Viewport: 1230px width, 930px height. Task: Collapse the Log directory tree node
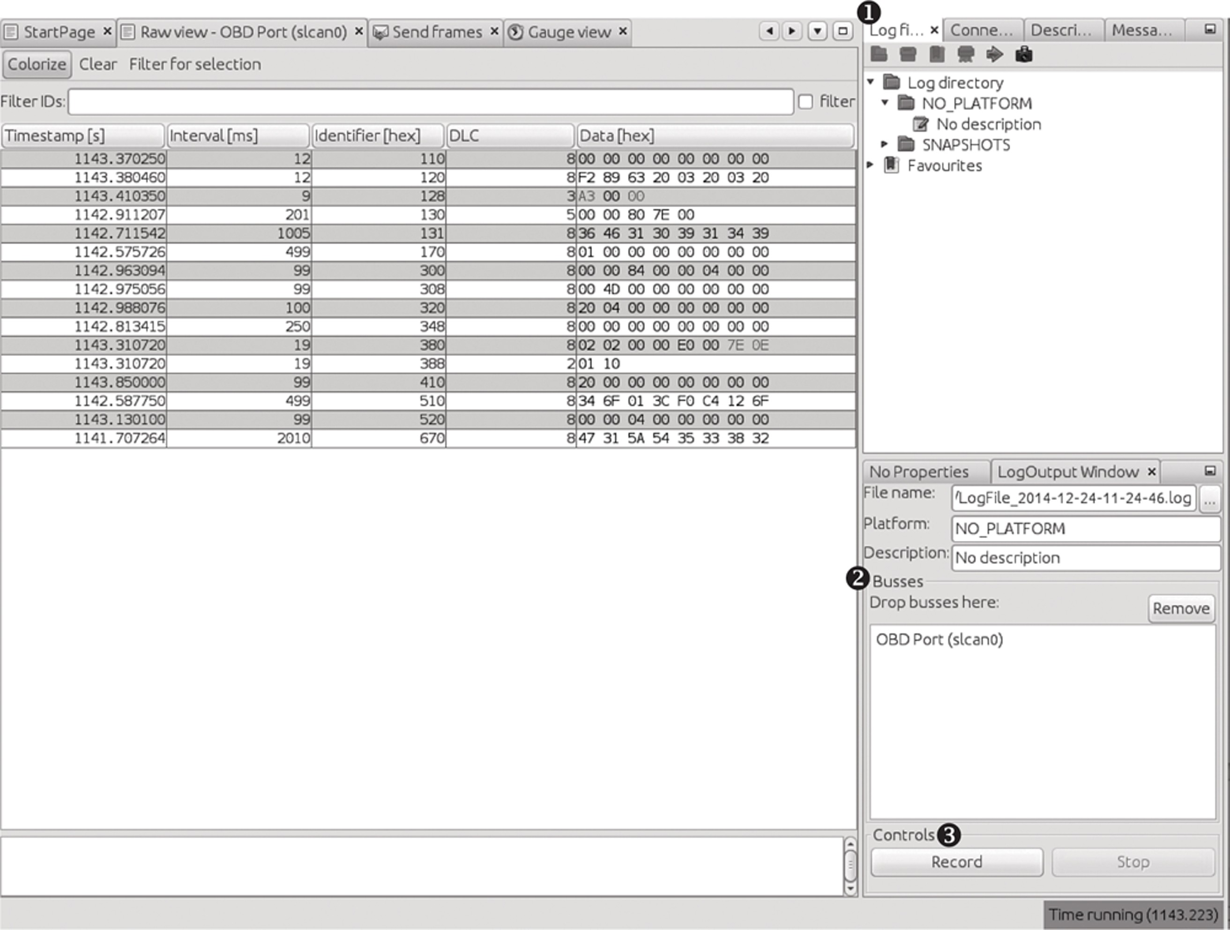[x=871, y=82]
